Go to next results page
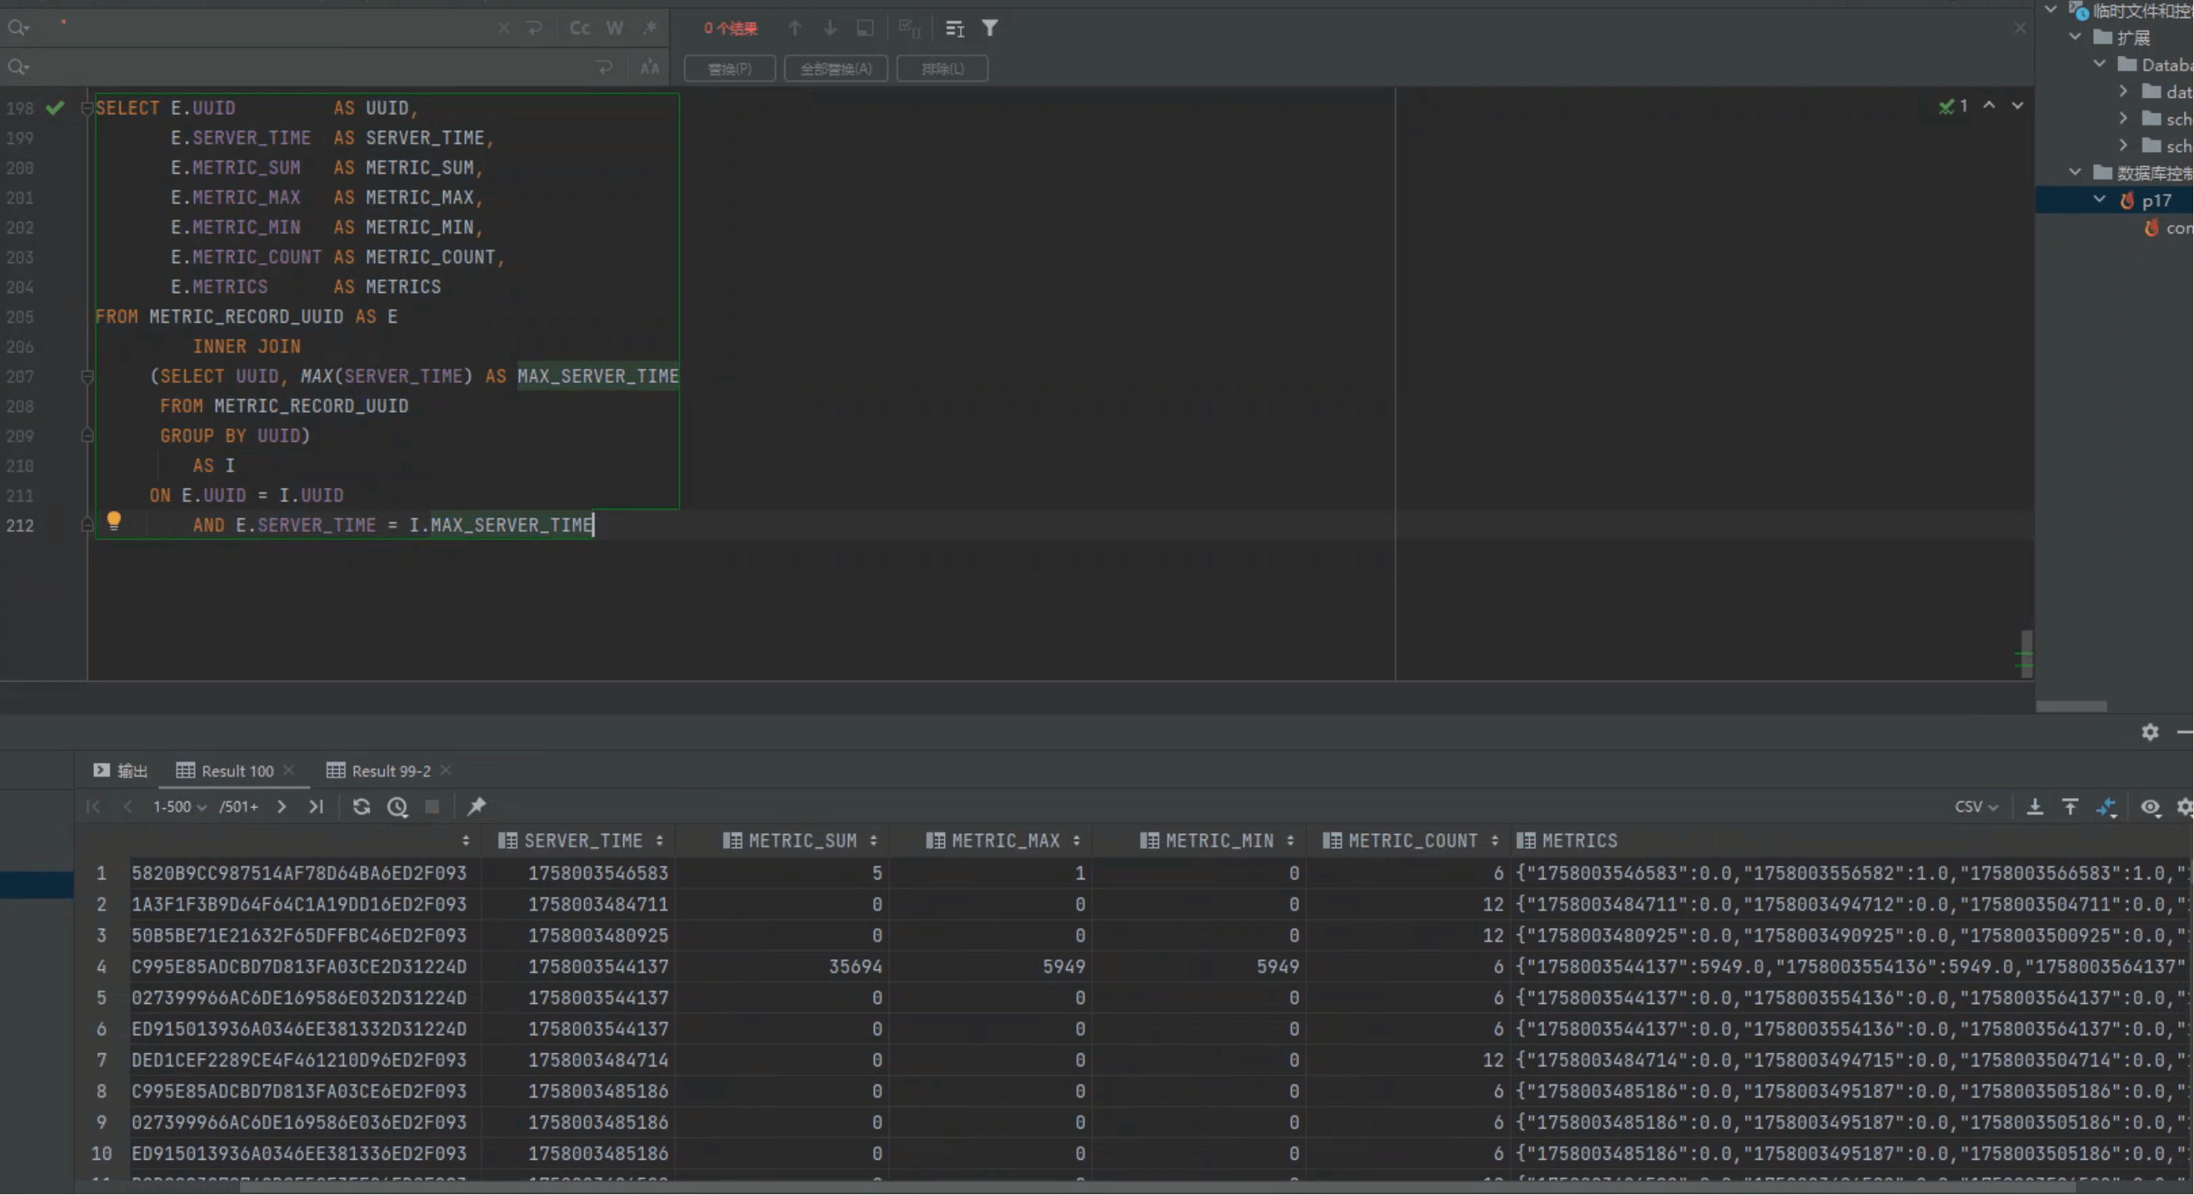The width and height of the screenshot is (2194, 1195). point(282,807)
